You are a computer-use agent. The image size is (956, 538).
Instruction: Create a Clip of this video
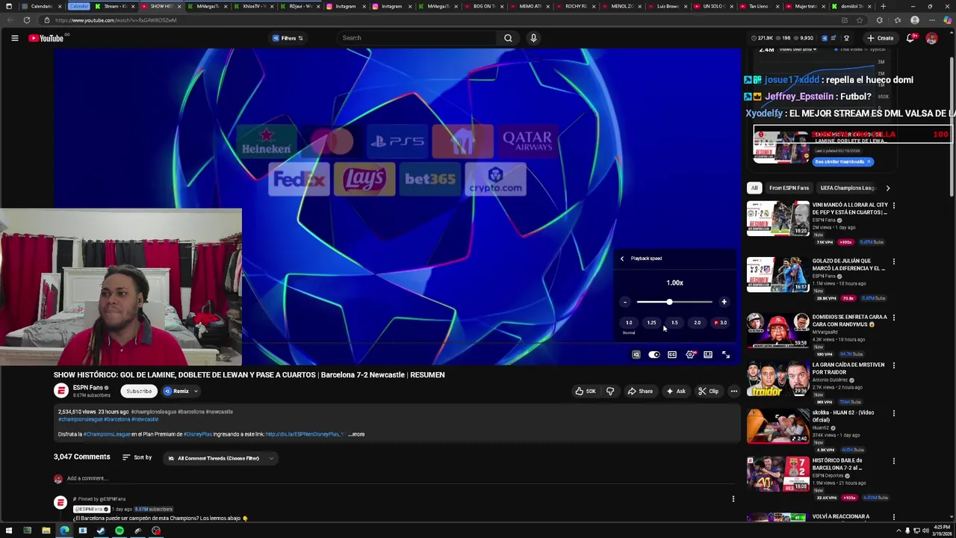click(x=709, y=391)
